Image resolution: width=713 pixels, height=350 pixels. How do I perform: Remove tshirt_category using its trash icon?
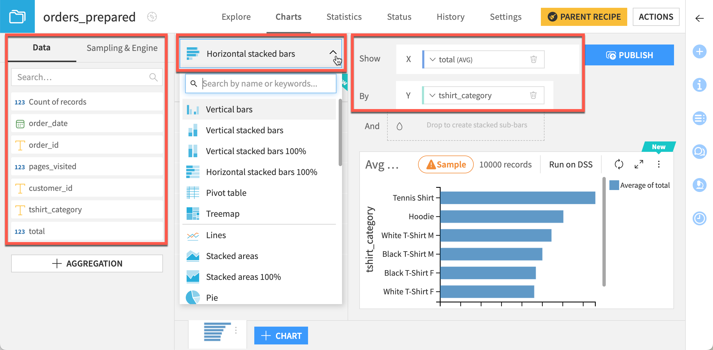534,95
